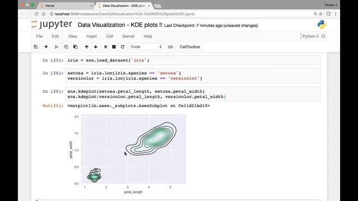Open the Cell menu
The height and width of the screenshot is (201, 358).
[110, 36]
